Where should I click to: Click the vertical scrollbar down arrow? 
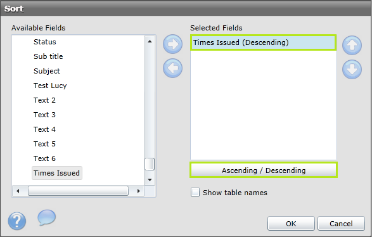150,180
